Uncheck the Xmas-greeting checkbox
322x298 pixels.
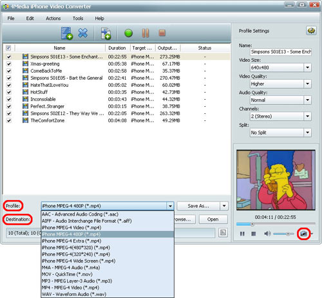point(8,64)
